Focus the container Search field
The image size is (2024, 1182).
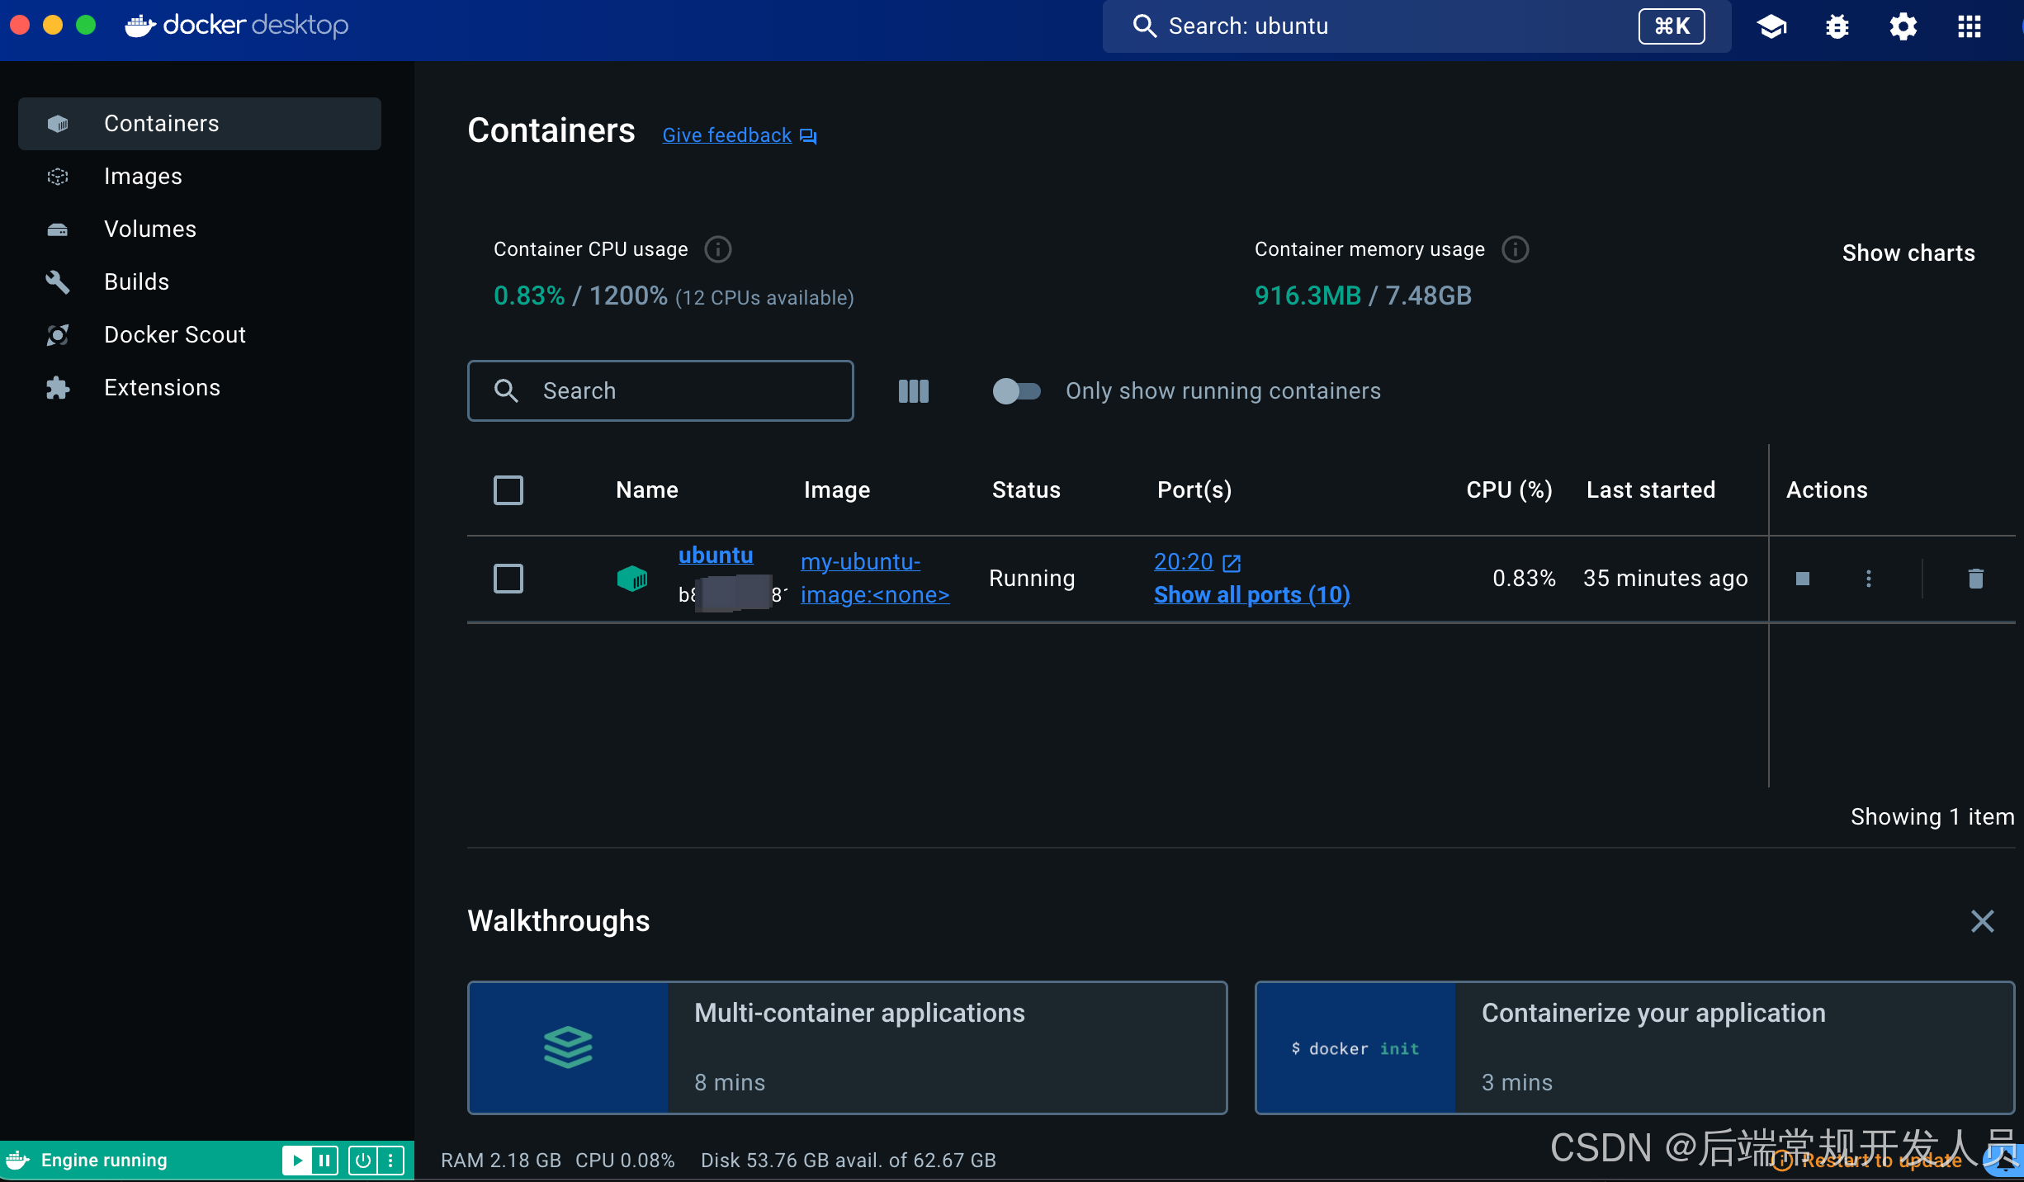pyautogui.click(x=660, y=391)
